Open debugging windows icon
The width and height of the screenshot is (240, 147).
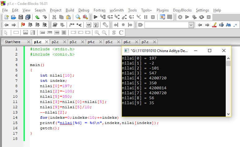click(162, 17)
